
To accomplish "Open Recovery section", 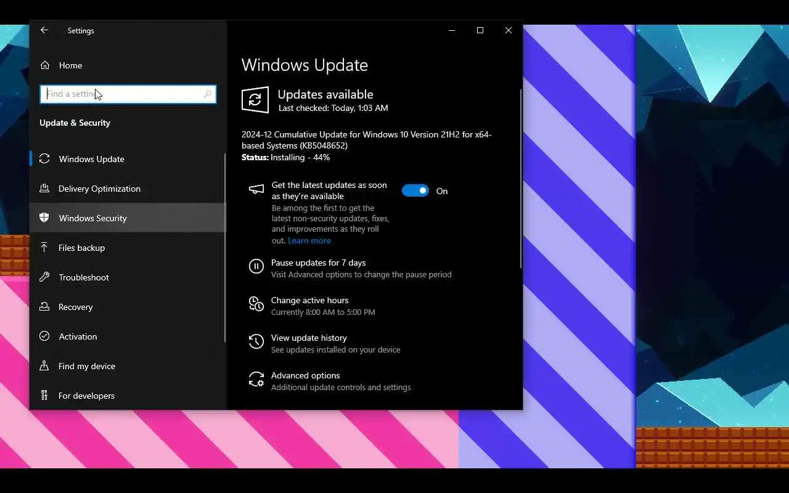I will point(128,307).
